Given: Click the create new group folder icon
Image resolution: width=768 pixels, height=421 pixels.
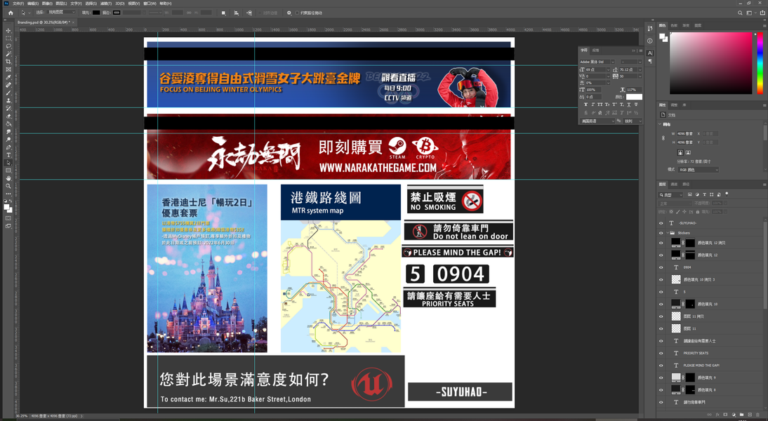Looking at the screenshot, I should point(741,415).
